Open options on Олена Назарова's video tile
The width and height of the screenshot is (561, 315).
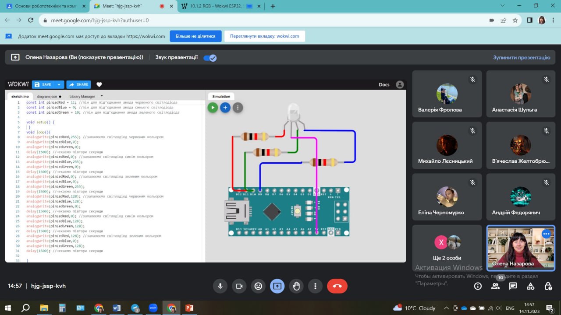point(546,234)
